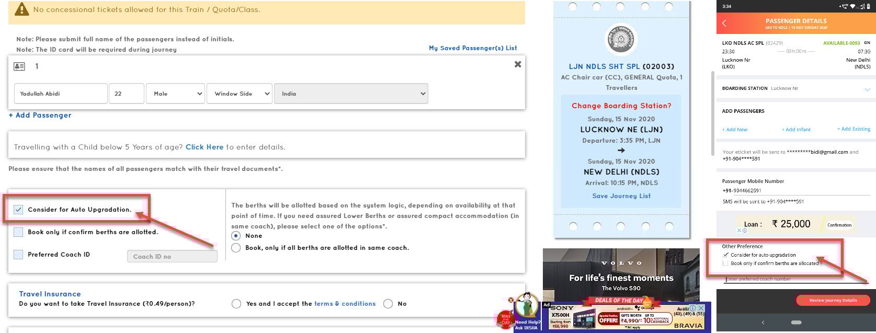Open the Volvo S90 advertisement
Viewport: 876px width, 333px height.
(x=621, y=274)
